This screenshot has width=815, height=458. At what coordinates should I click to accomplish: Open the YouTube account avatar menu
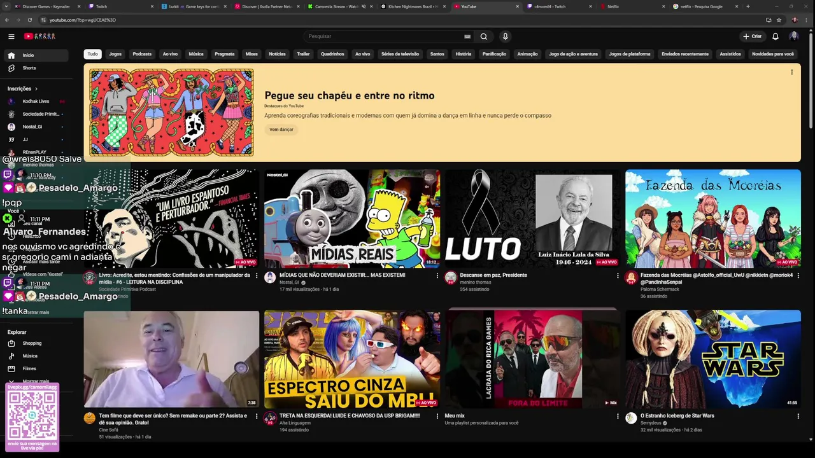click(794, 36)
